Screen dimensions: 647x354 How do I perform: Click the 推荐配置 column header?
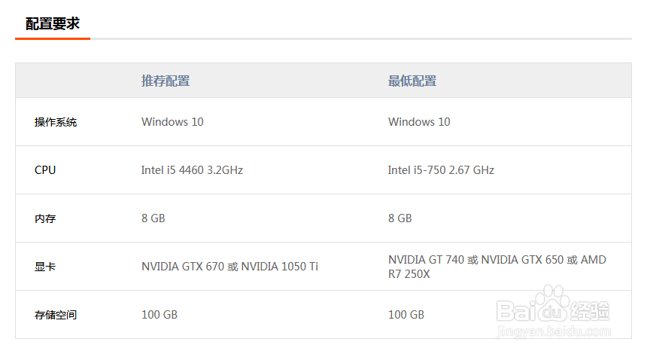(x=166, y=81)
